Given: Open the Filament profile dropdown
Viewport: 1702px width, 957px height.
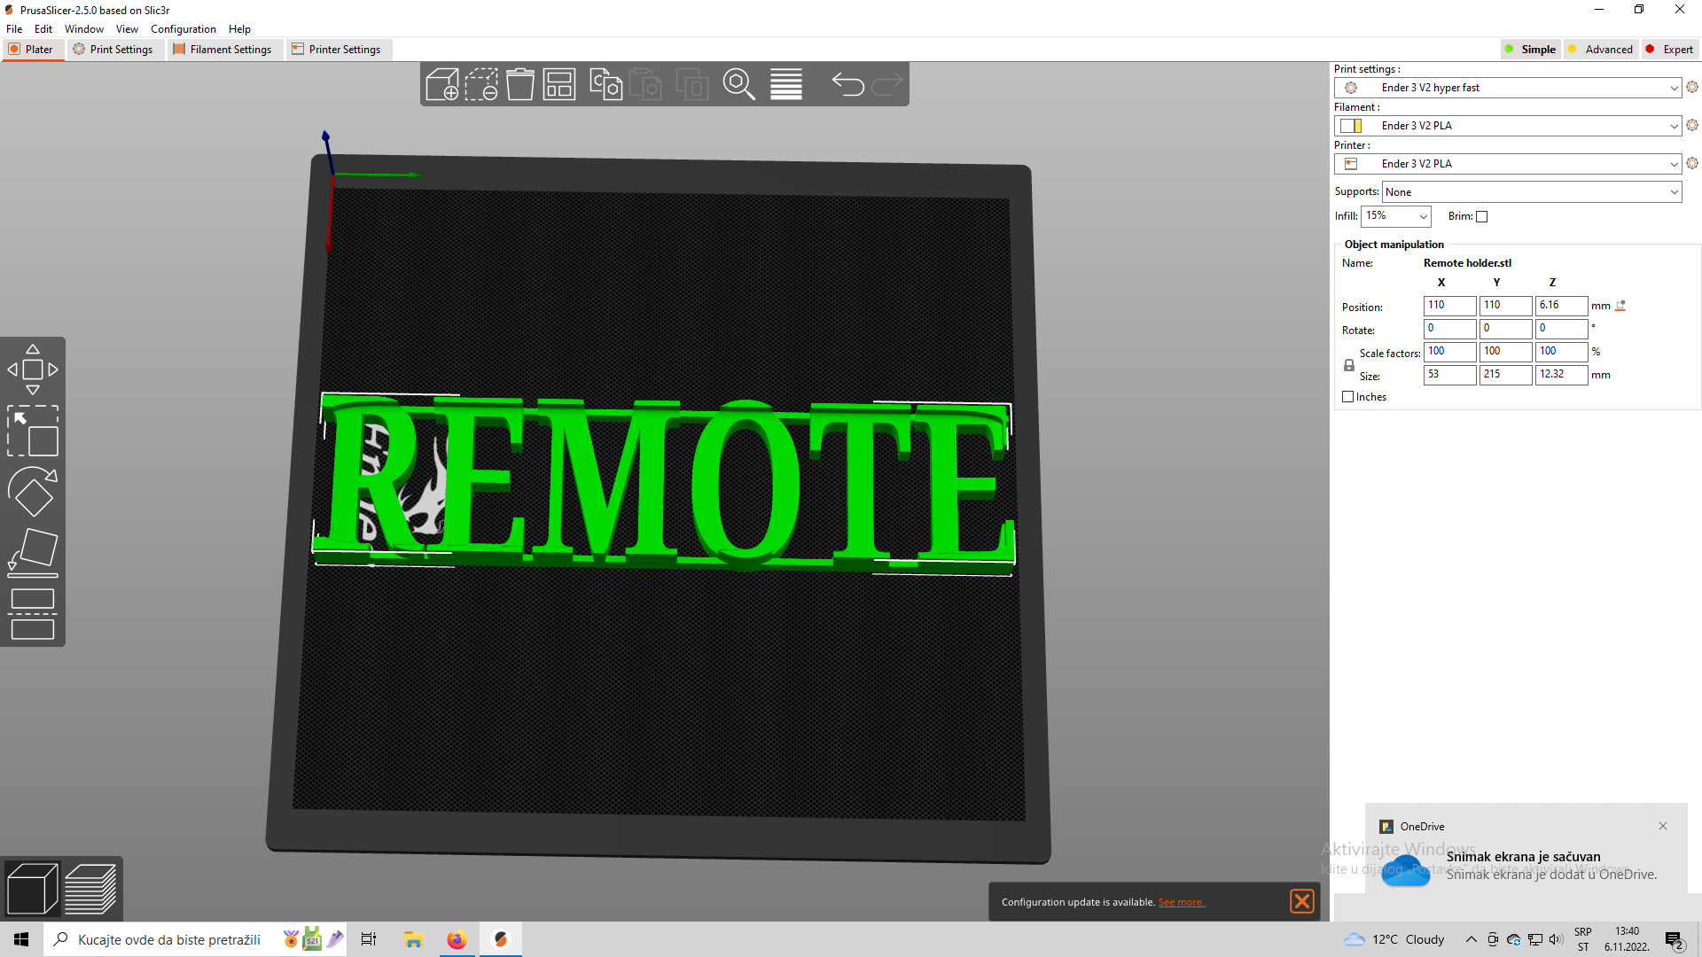Looking at the screenshot, I should click(x=1672, y=125).
